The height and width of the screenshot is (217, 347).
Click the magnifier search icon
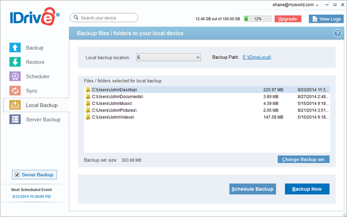(x=76, y=18)
